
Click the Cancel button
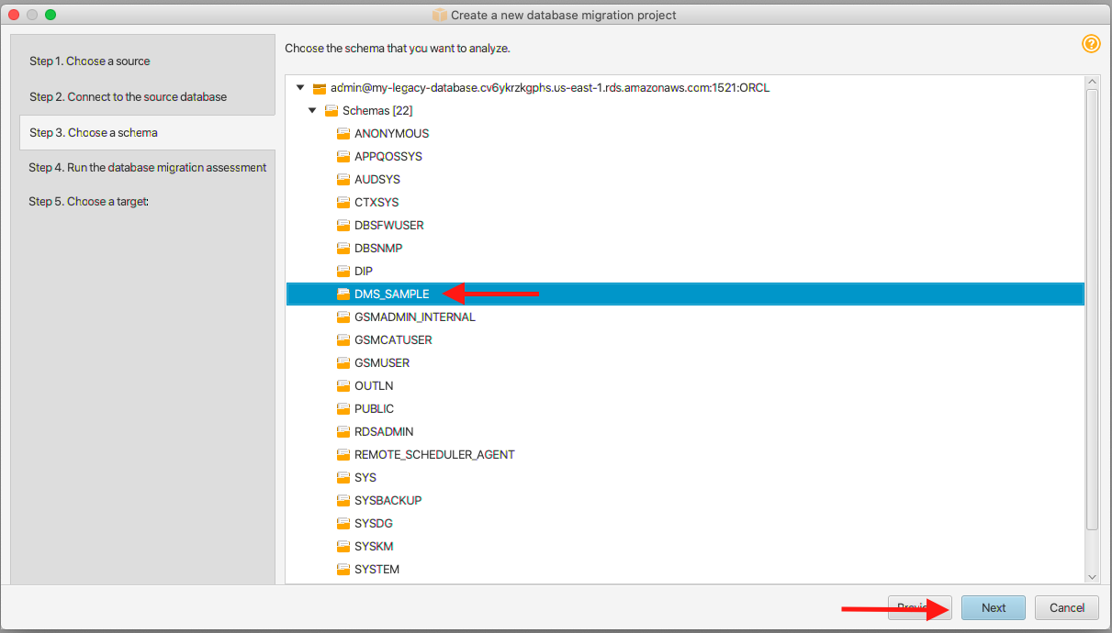1067,607
